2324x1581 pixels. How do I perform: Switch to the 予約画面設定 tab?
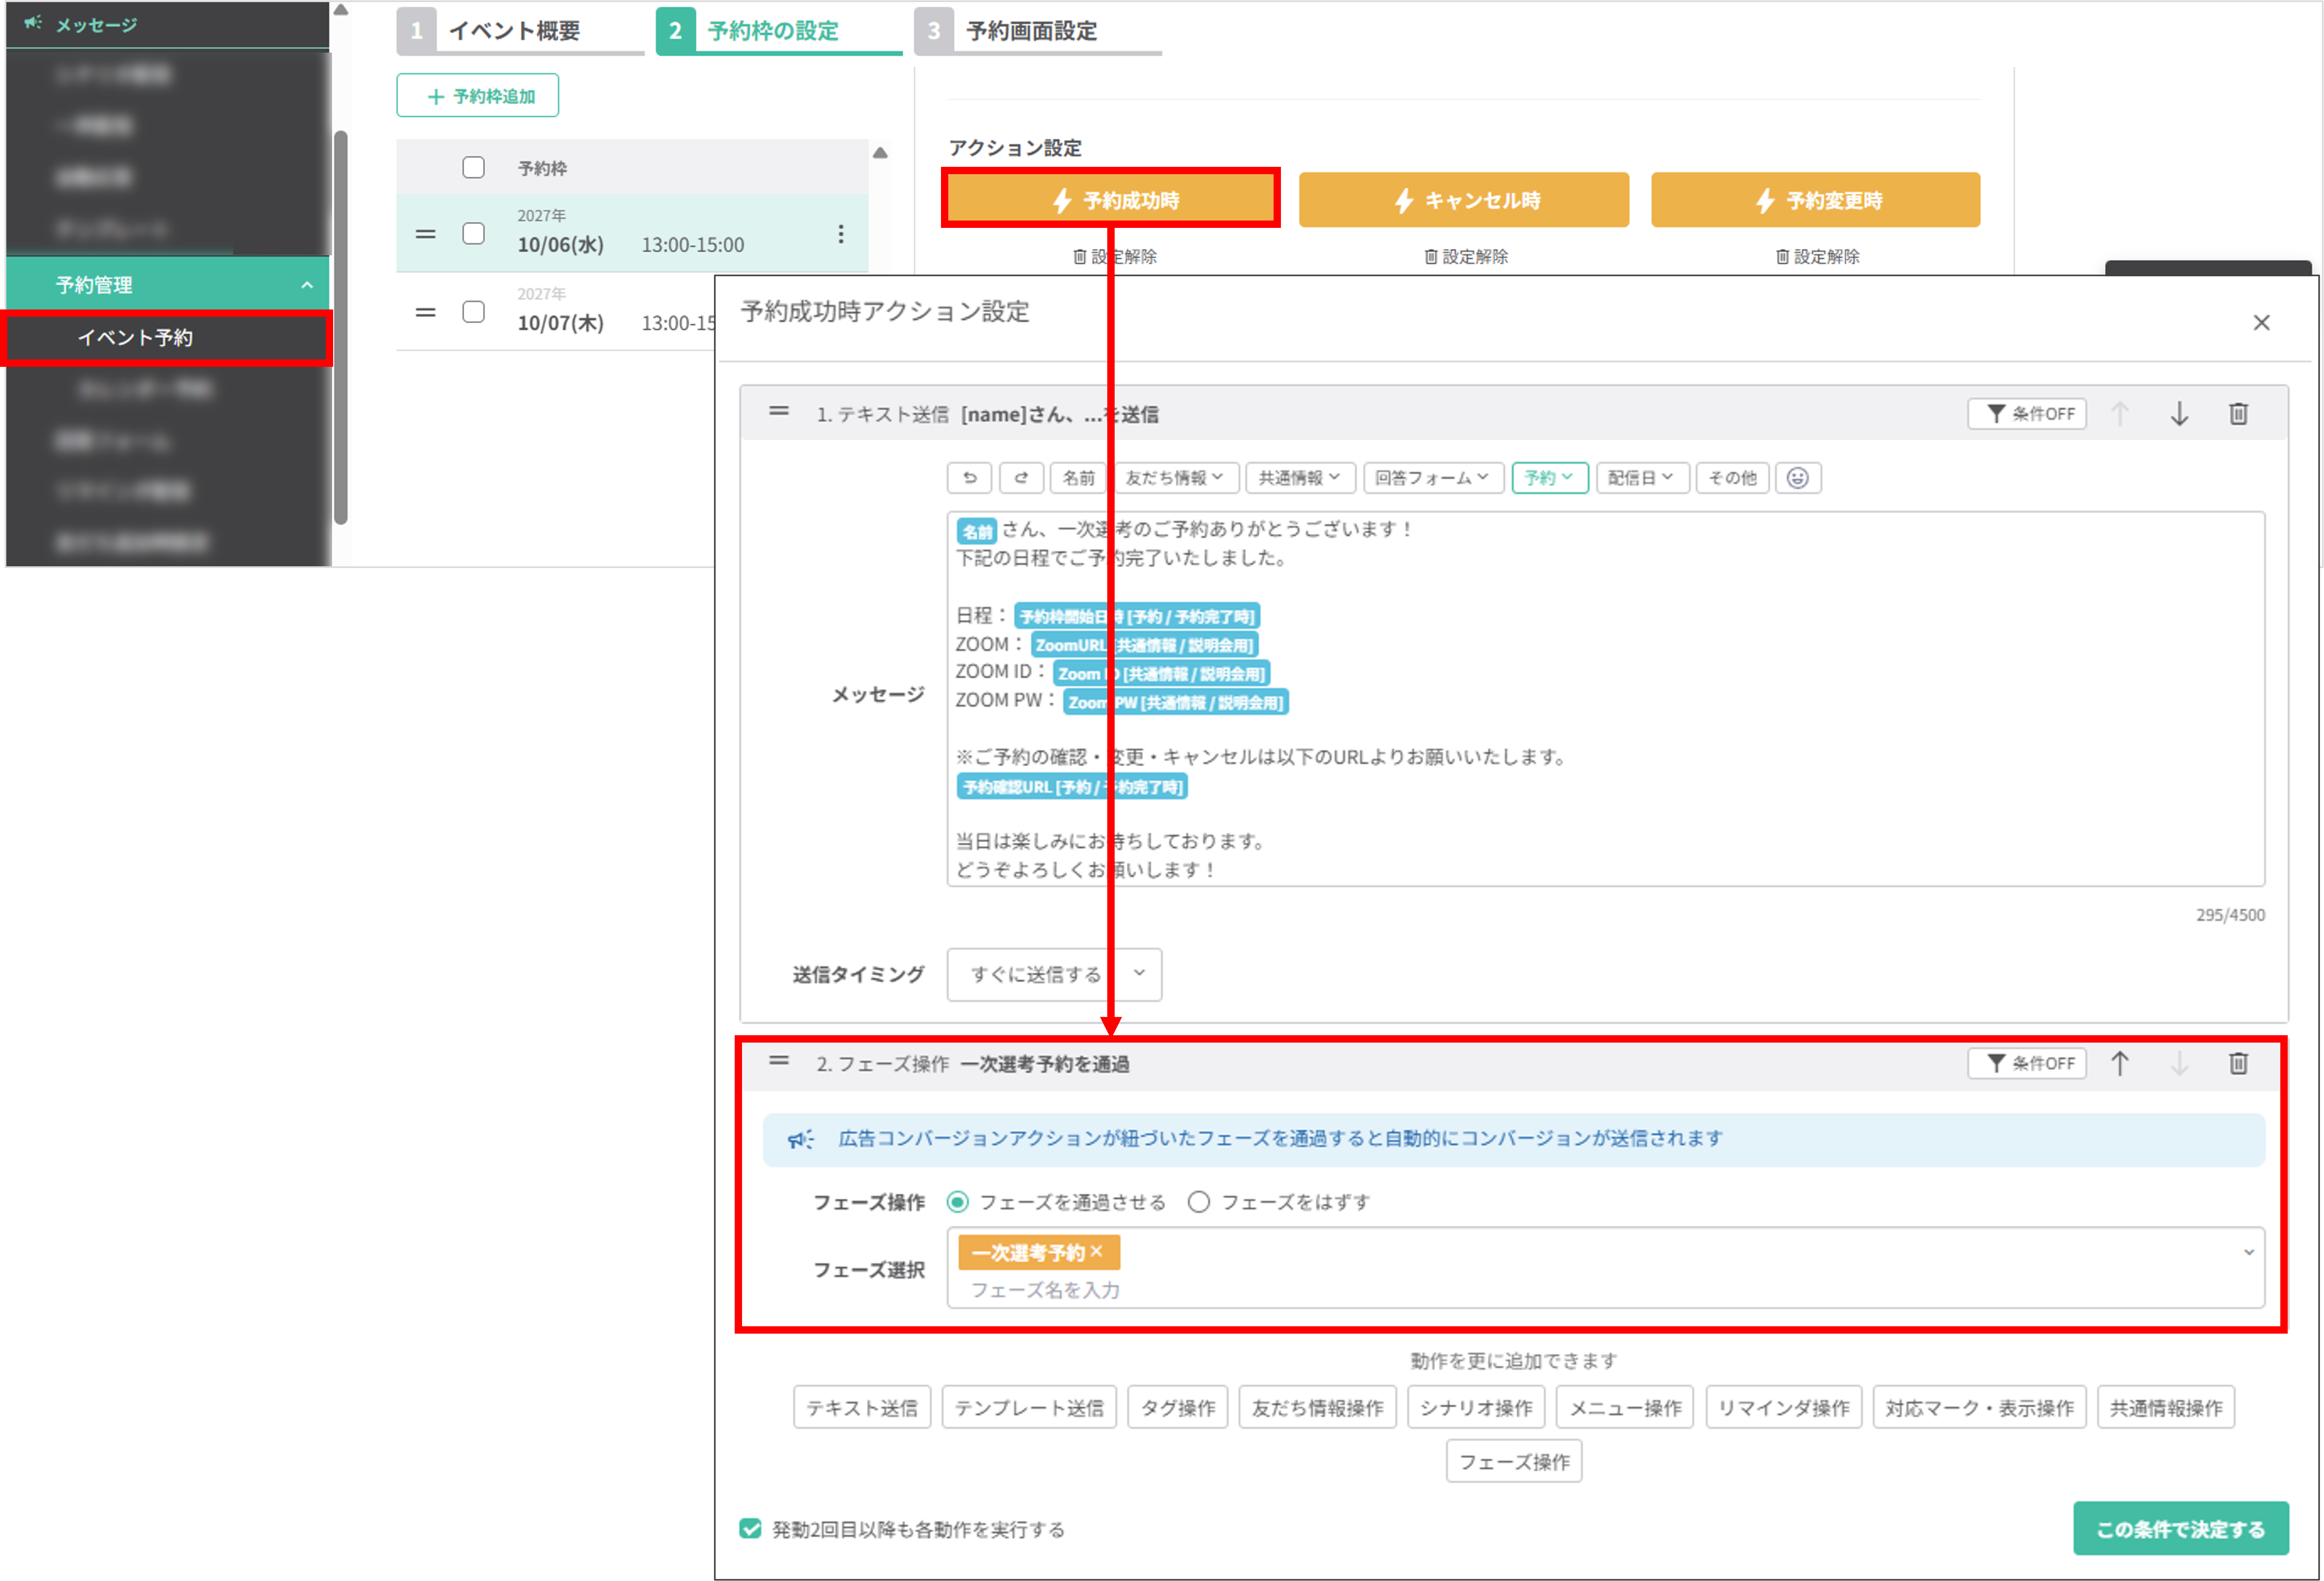pyautogui.click(x=1030, y=31)
